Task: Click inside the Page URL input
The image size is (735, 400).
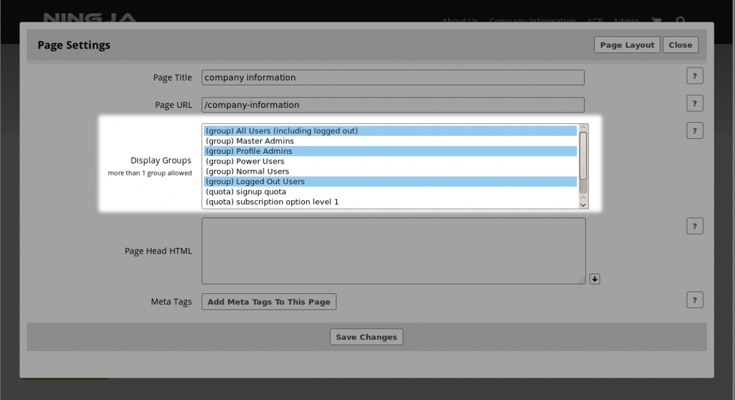Action: point(393,105)
